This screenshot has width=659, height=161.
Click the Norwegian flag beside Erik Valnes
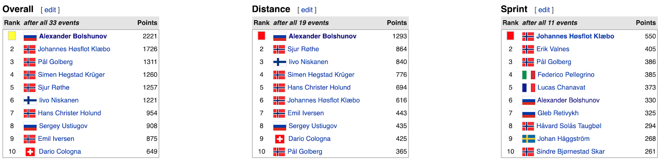click(x=528, y=49)
